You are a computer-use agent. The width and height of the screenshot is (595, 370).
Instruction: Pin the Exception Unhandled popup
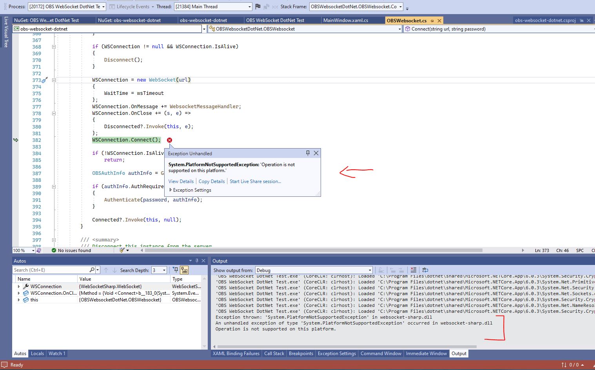pyautogui.click(x=308, y=153)
